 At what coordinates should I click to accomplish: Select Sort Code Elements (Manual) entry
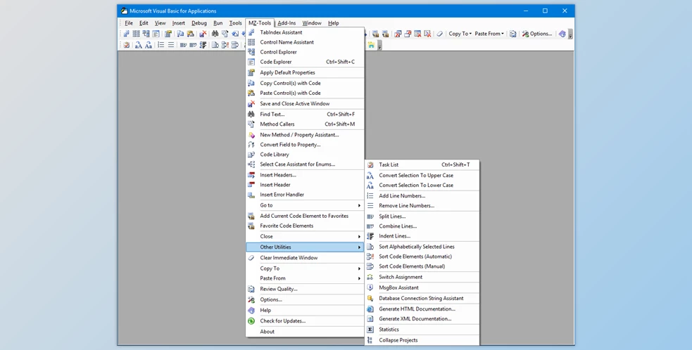[x=422, y=266]
